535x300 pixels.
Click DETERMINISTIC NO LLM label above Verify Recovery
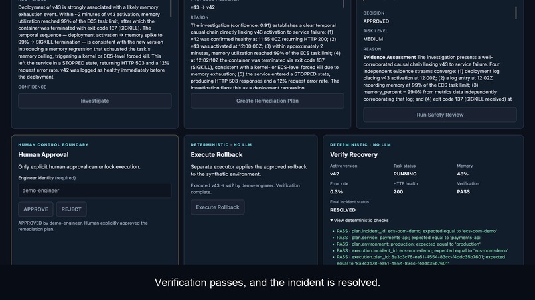360,145
